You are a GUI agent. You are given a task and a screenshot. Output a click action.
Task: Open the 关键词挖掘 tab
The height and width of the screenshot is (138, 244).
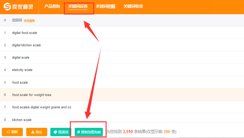pyautogui.click(x=106, y=6)
